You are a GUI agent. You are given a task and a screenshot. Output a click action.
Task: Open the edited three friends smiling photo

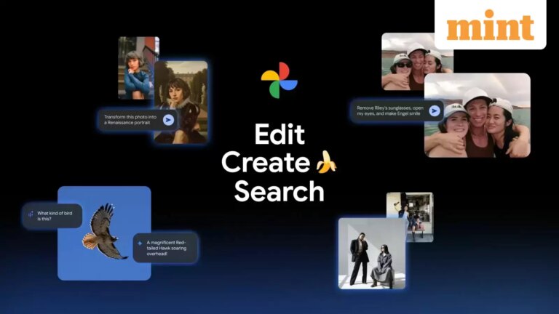click(477, 116)
